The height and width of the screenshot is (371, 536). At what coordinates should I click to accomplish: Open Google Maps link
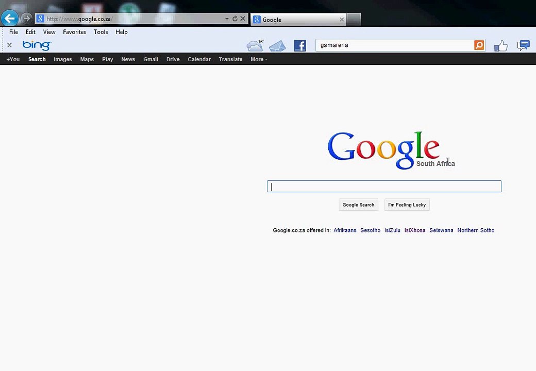point(87,59)
